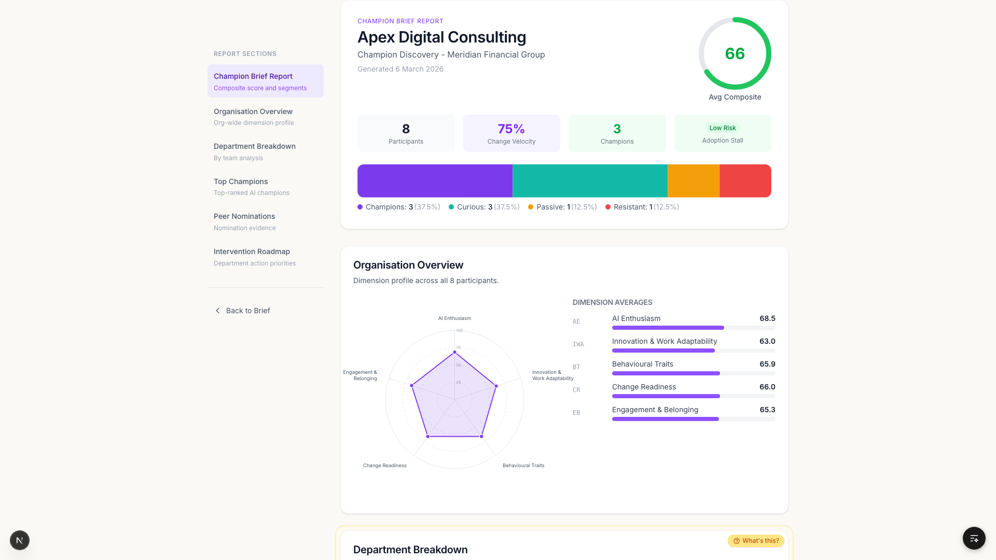Open Peer Nominations section
The height and width of the screenshot is (560, 996).
(x=265, y=221)
